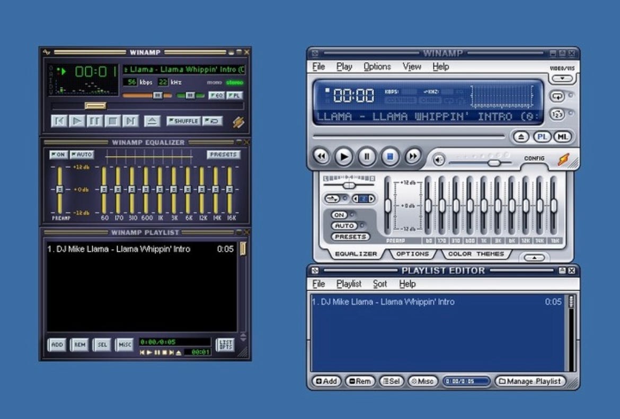The width and height of the screenshot is (620, 419).
Task: Select DJ Mike Llama track in classic playlist
Action: 141,249
